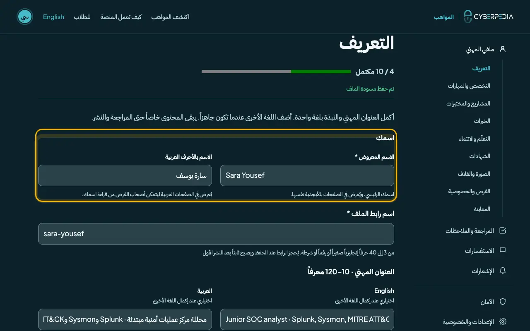The width and height of the screenshot is (530, 331).
Task: Click the Cyberpedia logo
Action: pos(488,17)
